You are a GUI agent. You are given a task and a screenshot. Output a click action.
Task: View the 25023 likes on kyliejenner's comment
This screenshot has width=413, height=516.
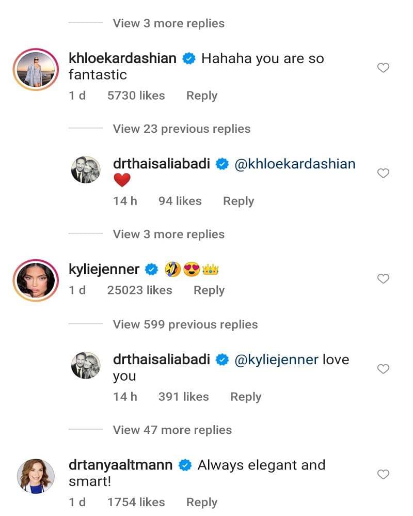pyautogui.click(x=139, y=290)
